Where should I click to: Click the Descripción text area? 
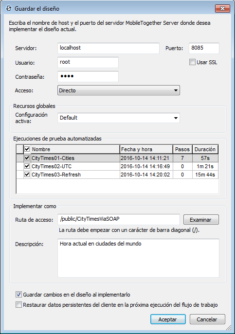138,258
